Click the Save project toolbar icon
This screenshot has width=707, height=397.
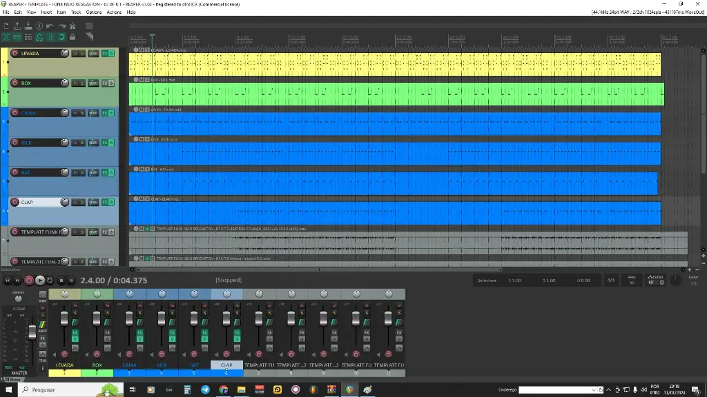coord(28,26)
